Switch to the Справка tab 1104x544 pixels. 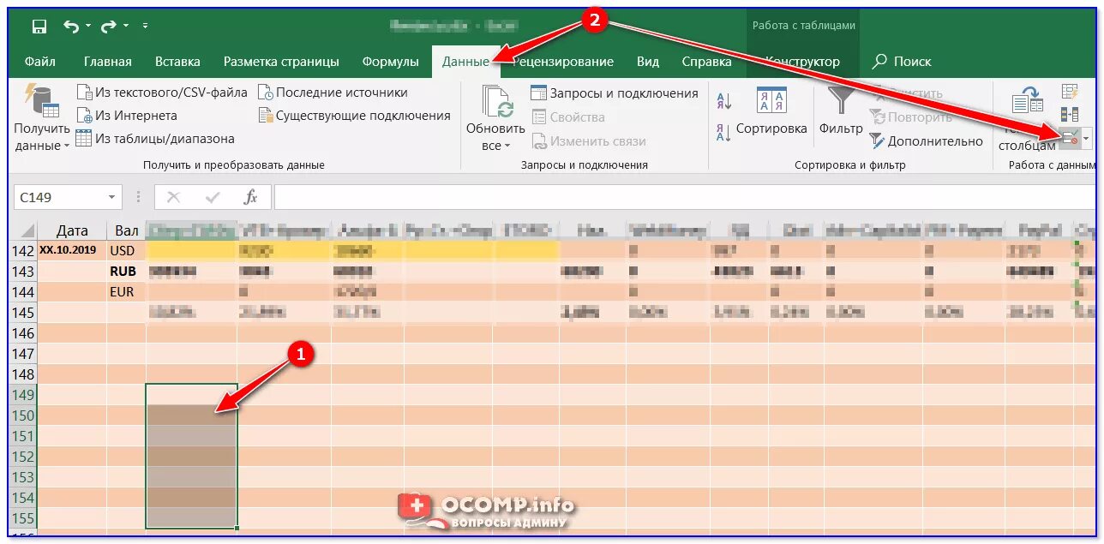click(x=707, y=62)
